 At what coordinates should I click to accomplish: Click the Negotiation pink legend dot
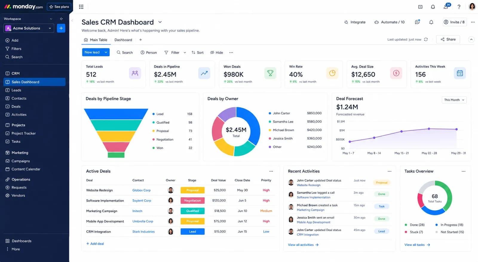(x=154, y=139)
